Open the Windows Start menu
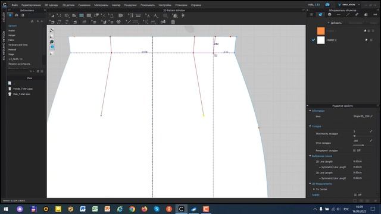381x214 pixels. [6, 209]
